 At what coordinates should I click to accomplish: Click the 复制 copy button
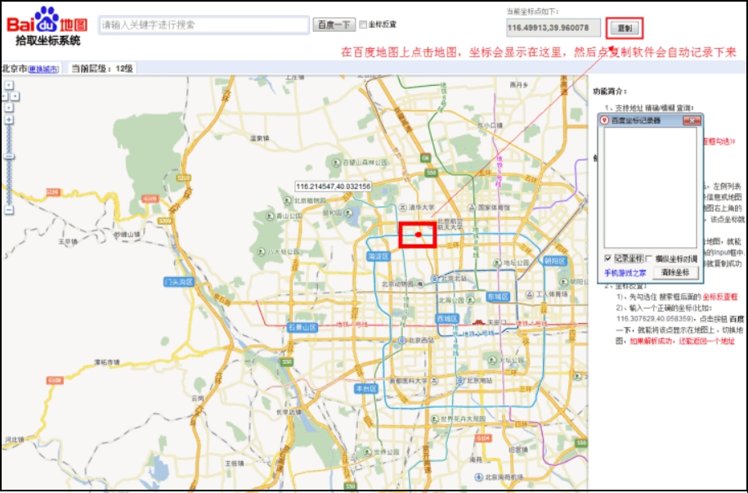click(x=625, y=28)
